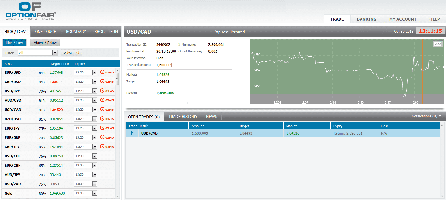Click the AUD/USD countdown timer icon

tap(102, 100)
